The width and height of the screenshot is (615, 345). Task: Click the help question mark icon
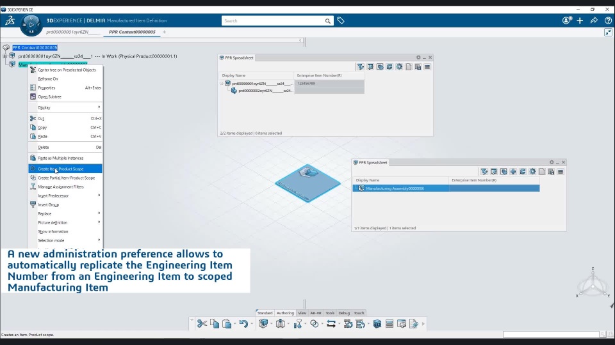point(608,20)
